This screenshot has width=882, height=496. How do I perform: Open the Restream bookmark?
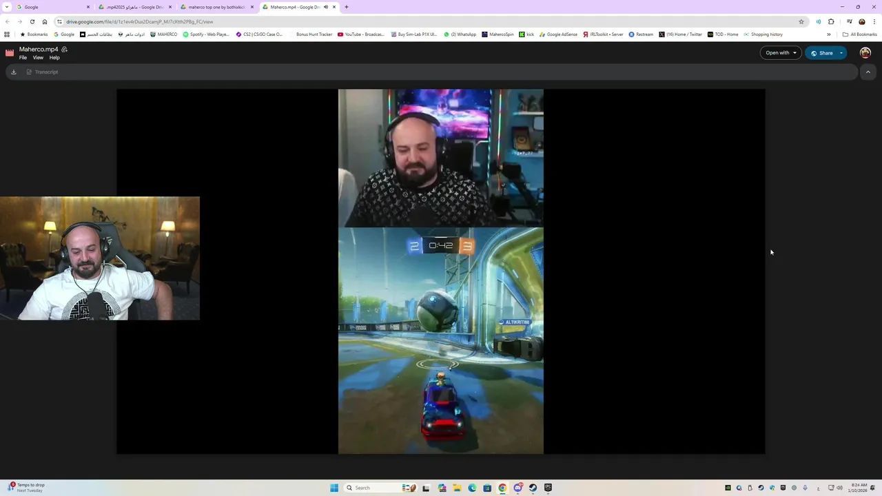tap(641, 34)
